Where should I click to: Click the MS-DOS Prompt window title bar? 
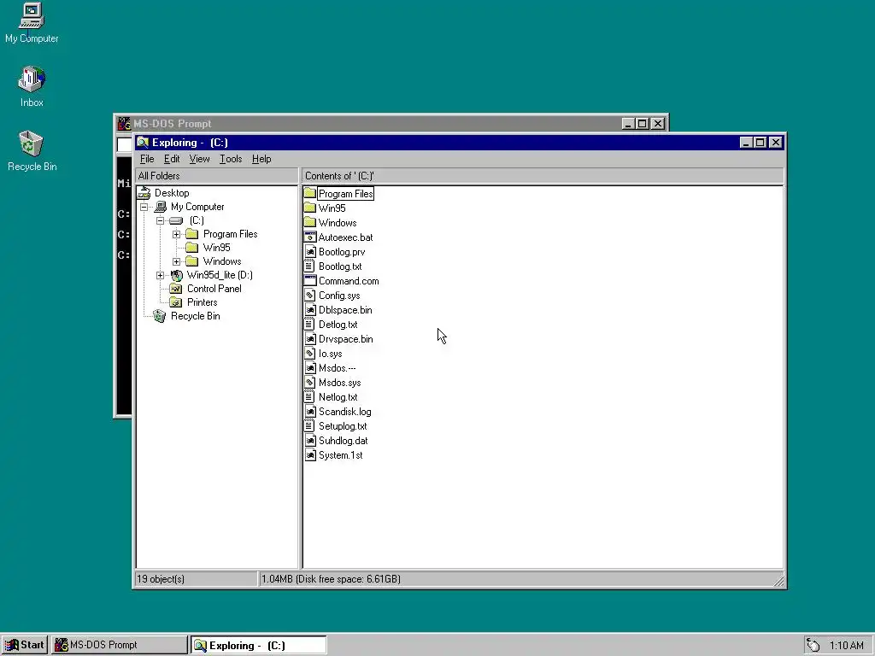click(x=391, y=123)
